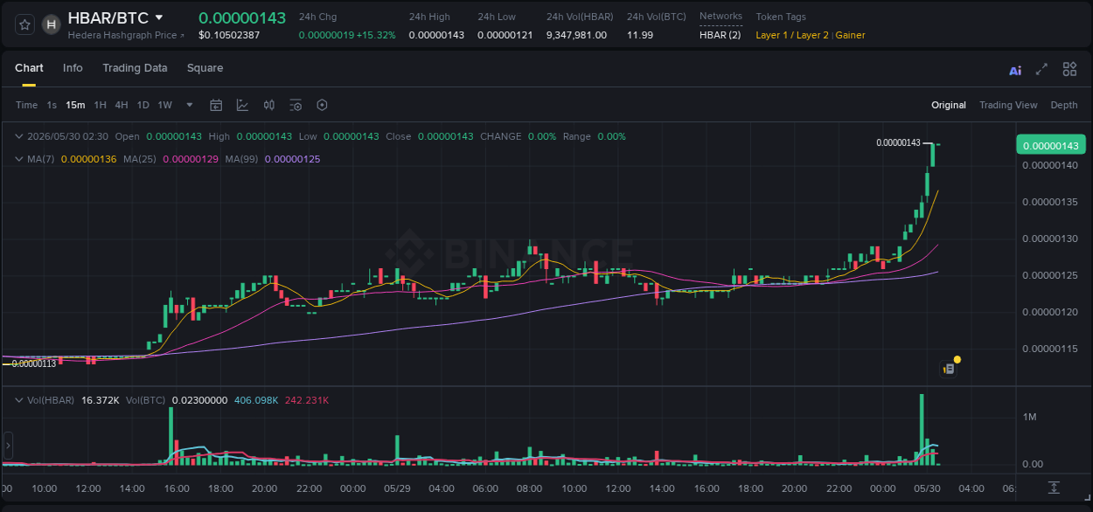Click the Layer 1 / Layer 2 token tag
The height and width of the screenshot is (512, 1093).
pos(792,35)
